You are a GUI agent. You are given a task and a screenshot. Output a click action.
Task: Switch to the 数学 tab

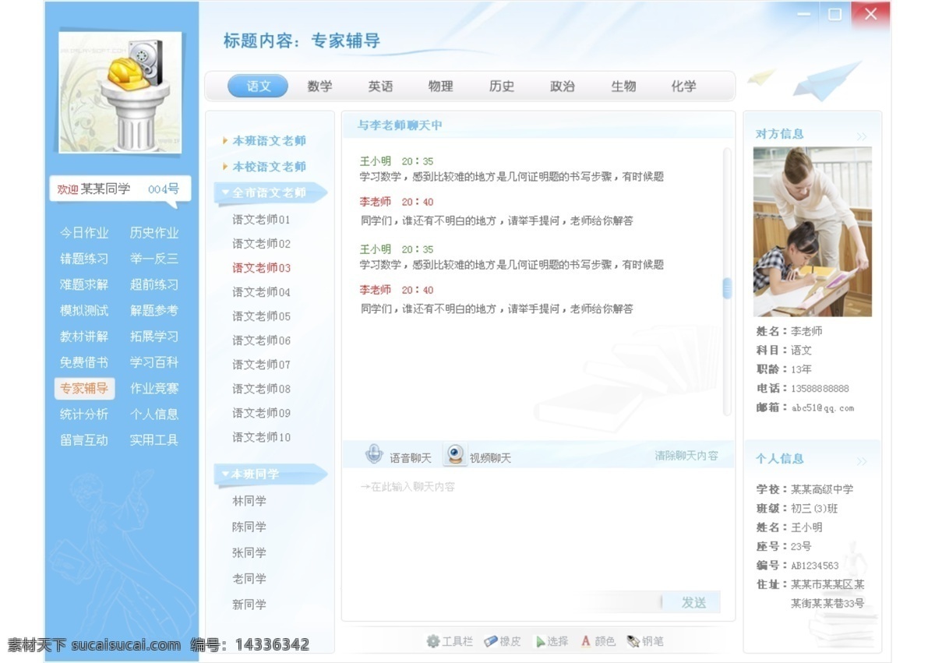point(319,86)
